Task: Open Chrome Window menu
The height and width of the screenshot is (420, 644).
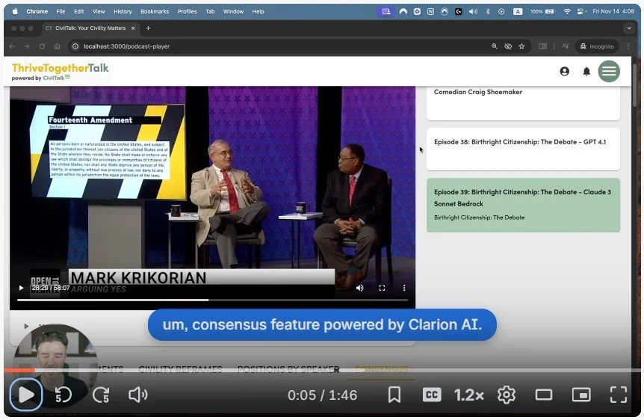Action: tap(233, 11)
